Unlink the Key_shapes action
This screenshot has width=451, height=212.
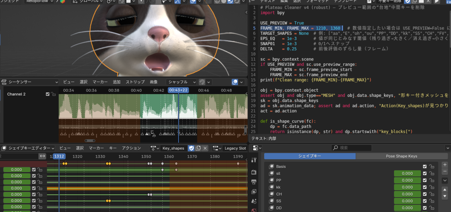[205, 148]
